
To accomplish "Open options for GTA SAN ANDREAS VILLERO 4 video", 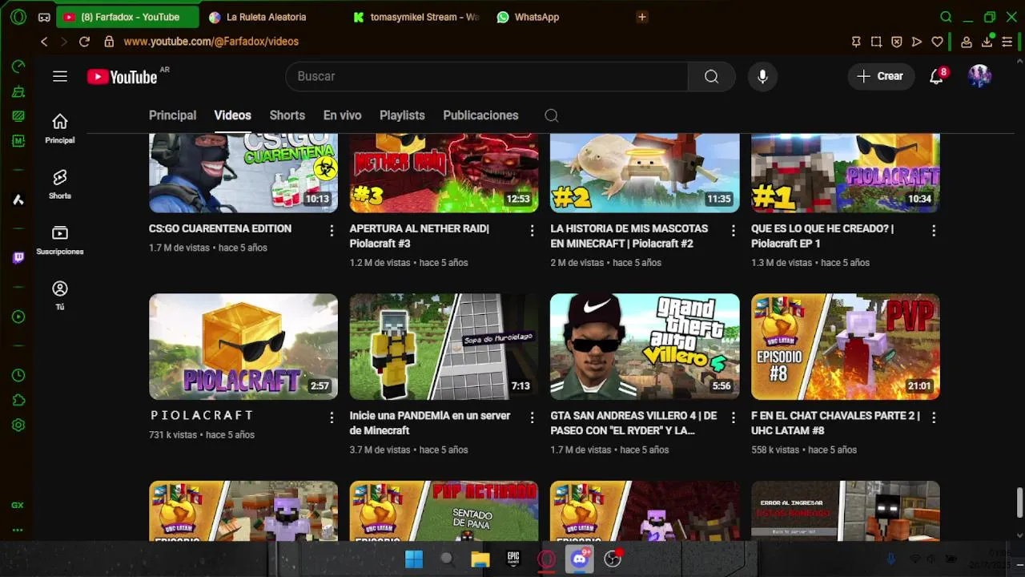I will pos(733,418).
